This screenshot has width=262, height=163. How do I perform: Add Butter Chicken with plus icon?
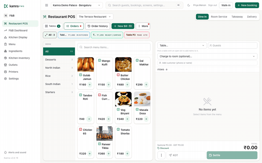click(x=127, y=85)
